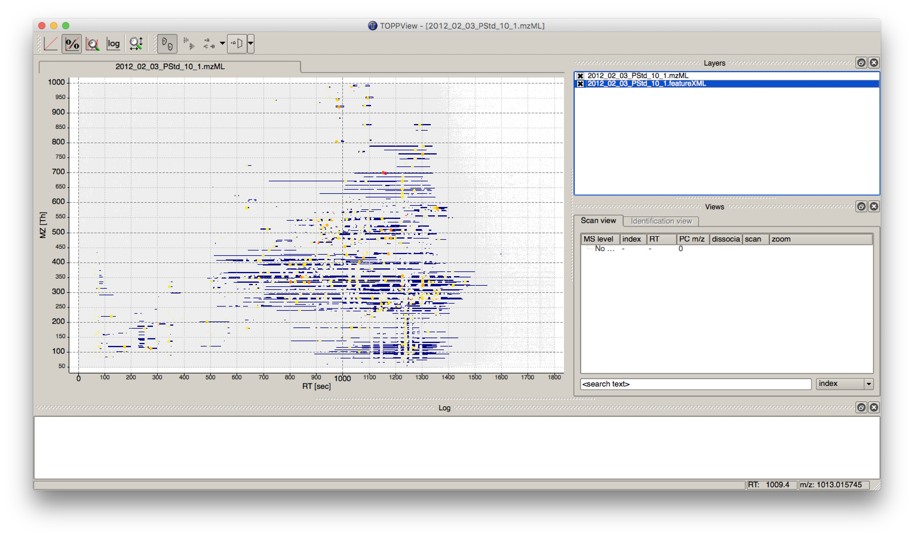Image resolution: width=914 pixels, height=538 pixels.
Task: Sort by PC m/z column header
Action: (x=693, y=239)
